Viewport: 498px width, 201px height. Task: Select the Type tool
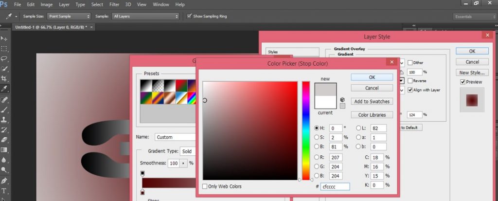pos(4,191)
